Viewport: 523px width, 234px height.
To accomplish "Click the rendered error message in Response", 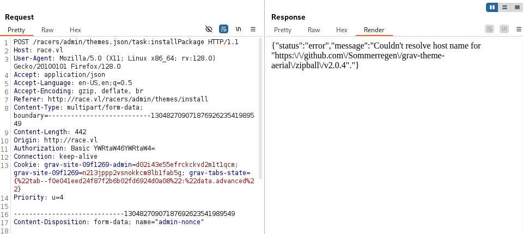I will pyautogui.click(x=376, y=56).
